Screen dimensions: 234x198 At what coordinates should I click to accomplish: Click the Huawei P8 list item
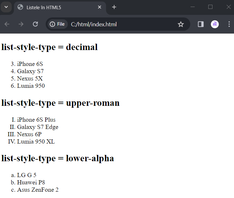pyautogui.click(x=31, y=182)
